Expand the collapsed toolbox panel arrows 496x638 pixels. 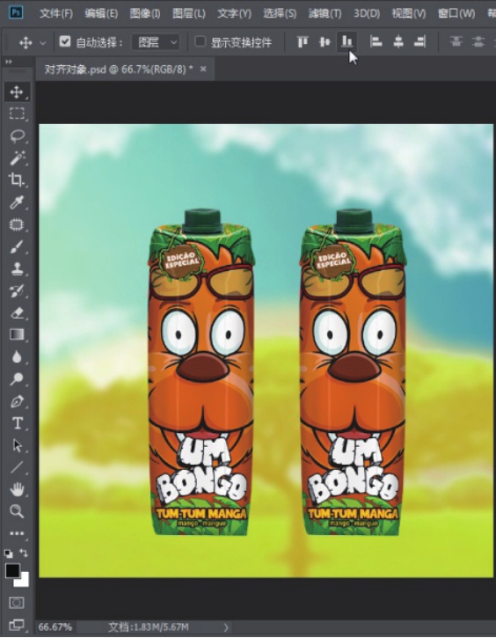click(x=8, y=62)
